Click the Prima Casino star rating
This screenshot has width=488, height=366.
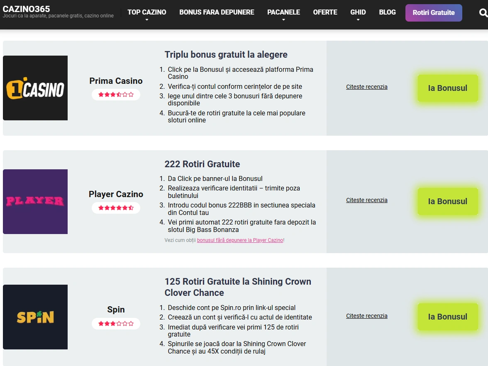pos(116,95)
